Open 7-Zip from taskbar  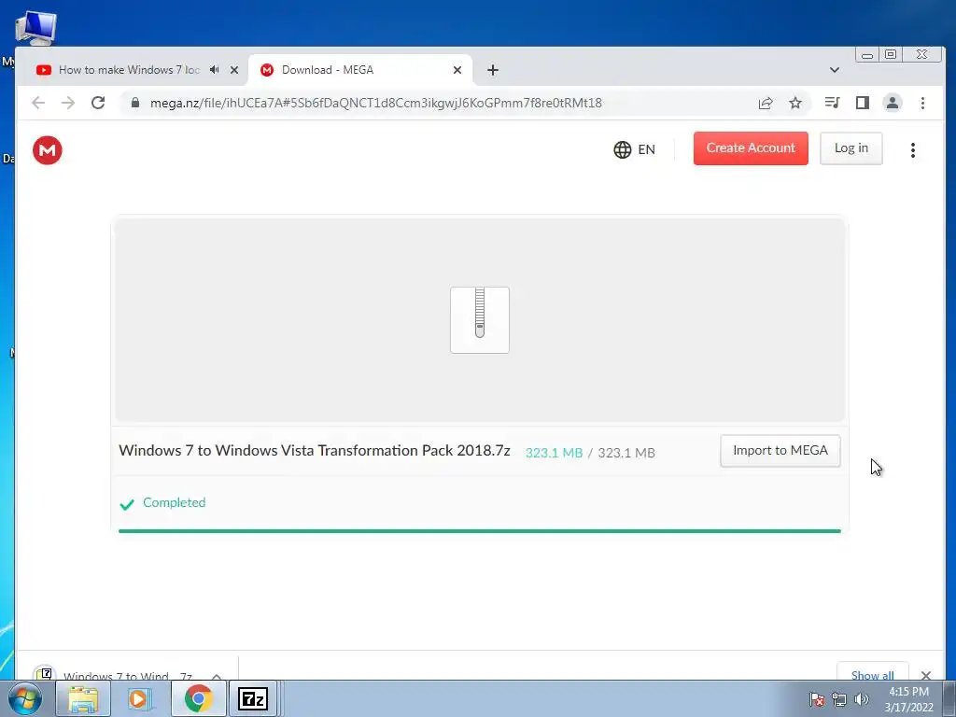pos(253,698)
